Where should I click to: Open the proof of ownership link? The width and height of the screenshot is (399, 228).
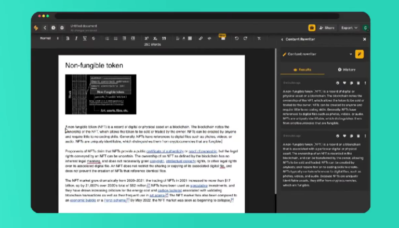click(203, 151)
